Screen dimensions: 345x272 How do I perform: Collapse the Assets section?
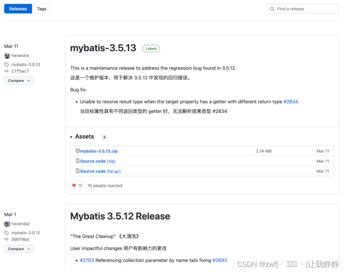tap(71, 137)
